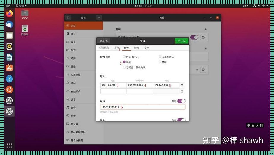Screen dimensions: 274x155
Task: Click the Settings gear dock icon
Action: pyautogui.click(x=9, y=111)
